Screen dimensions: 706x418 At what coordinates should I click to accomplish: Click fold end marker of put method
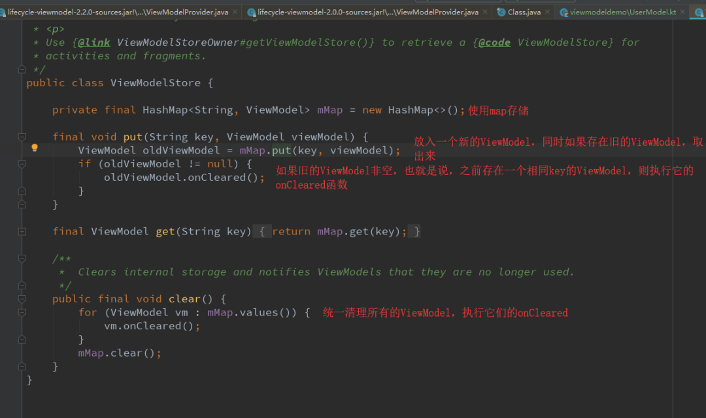[22, 204]
